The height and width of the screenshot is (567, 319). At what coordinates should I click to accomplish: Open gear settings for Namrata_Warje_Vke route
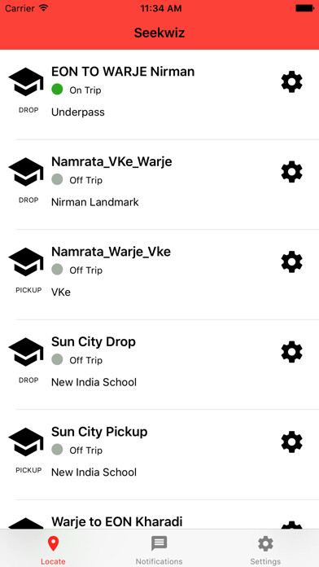point(291,262)
